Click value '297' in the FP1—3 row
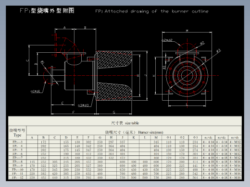The image size is (250, 187). [111, 142]
